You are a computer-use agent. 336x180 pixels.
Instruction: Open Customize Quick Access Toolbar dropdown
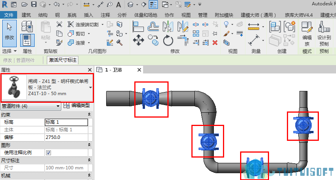(x=199, y=5)
